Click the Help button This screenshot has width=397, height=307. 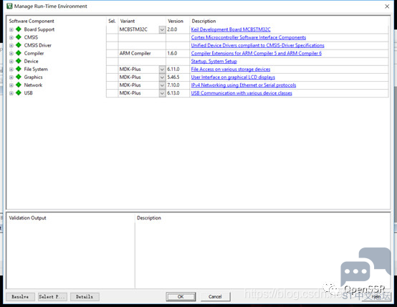point(376,297)
